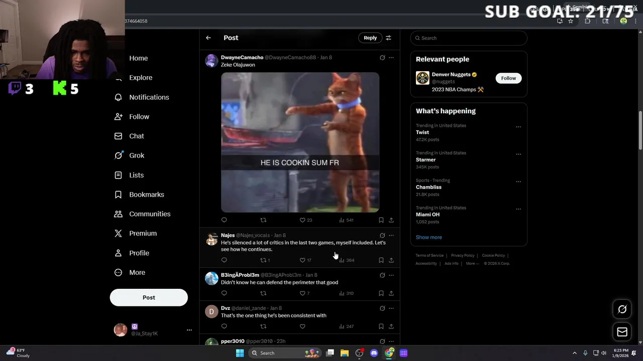Click the Profile sidebar icon
The height and width of the screenshot is (361, 643).
pyautogui.click(x=118, y=253)
